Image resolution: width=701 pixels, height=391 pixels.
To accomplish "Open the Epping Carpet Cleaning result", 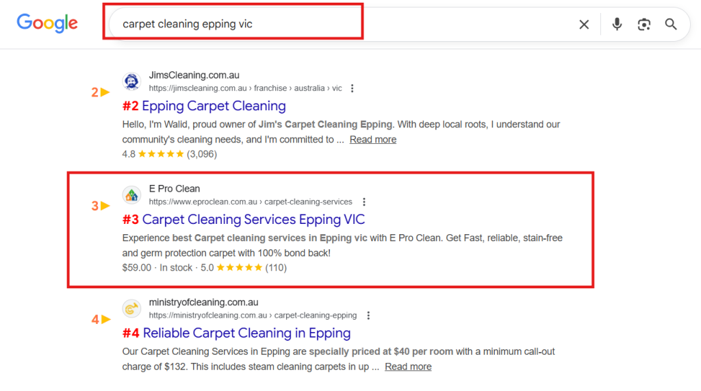I will (x=214, y=106).
